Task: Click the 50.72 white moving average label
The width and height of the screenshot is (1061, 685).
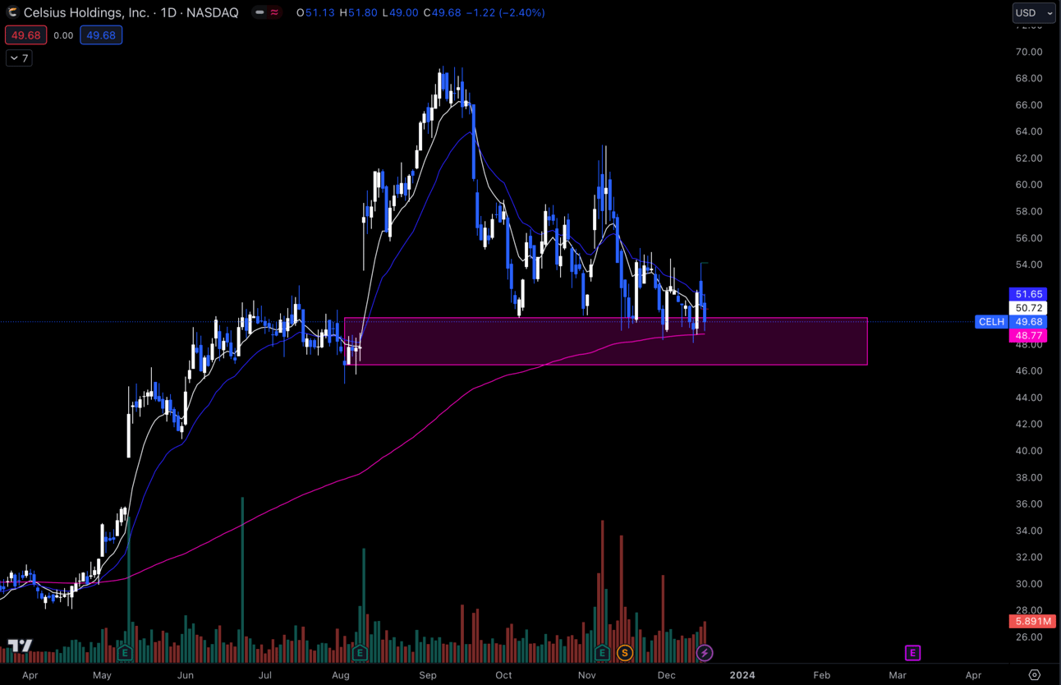Action: point(1029,308)
